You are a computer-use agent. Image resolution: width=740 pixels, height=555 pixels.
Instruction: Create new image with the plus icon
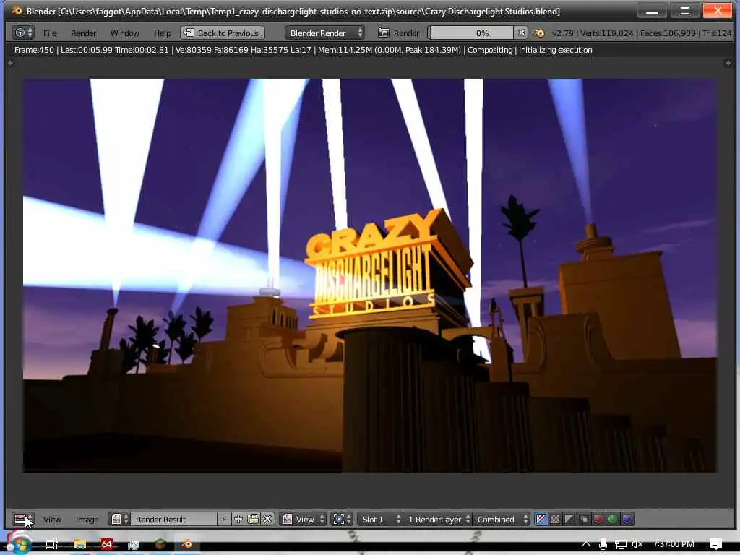click(x=238, y=519)
